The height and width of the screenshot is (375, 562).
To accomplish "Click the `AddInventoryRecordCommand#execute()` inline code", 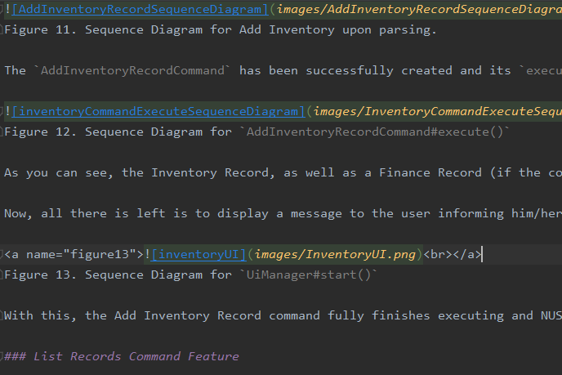I will pos(375,132).
